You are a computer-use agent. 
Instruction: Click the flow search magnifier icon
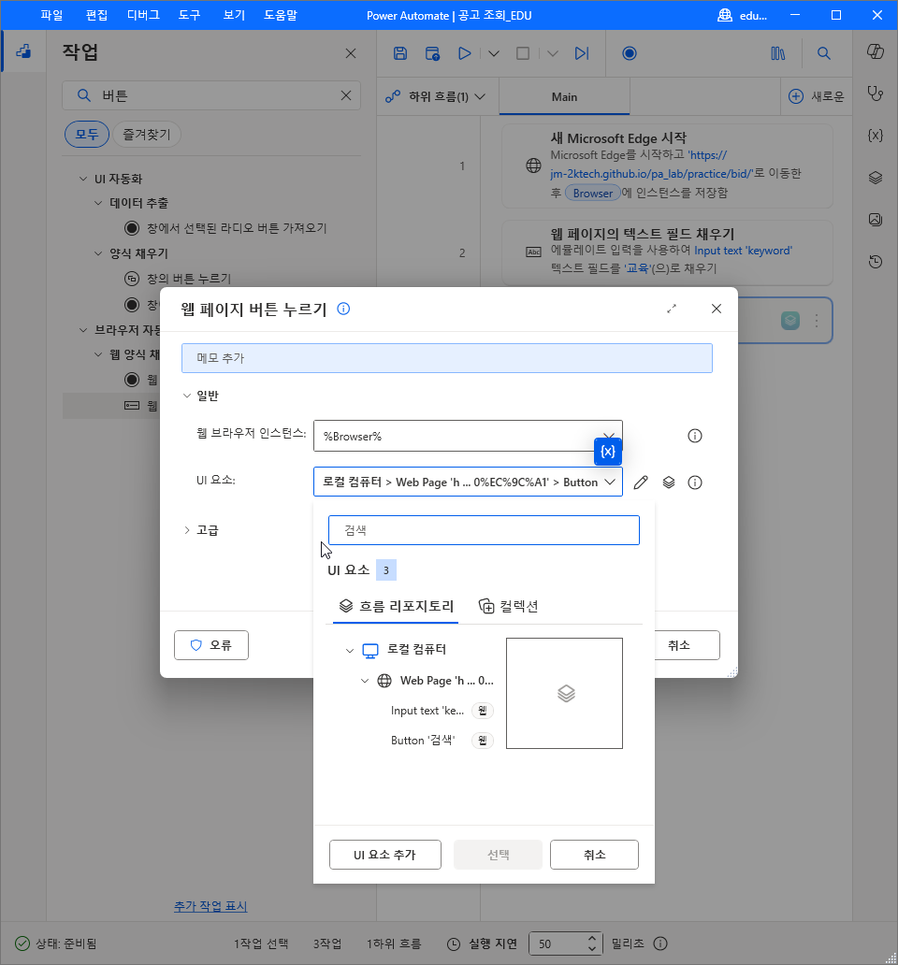pyautogui.click(x=823, y=53)
